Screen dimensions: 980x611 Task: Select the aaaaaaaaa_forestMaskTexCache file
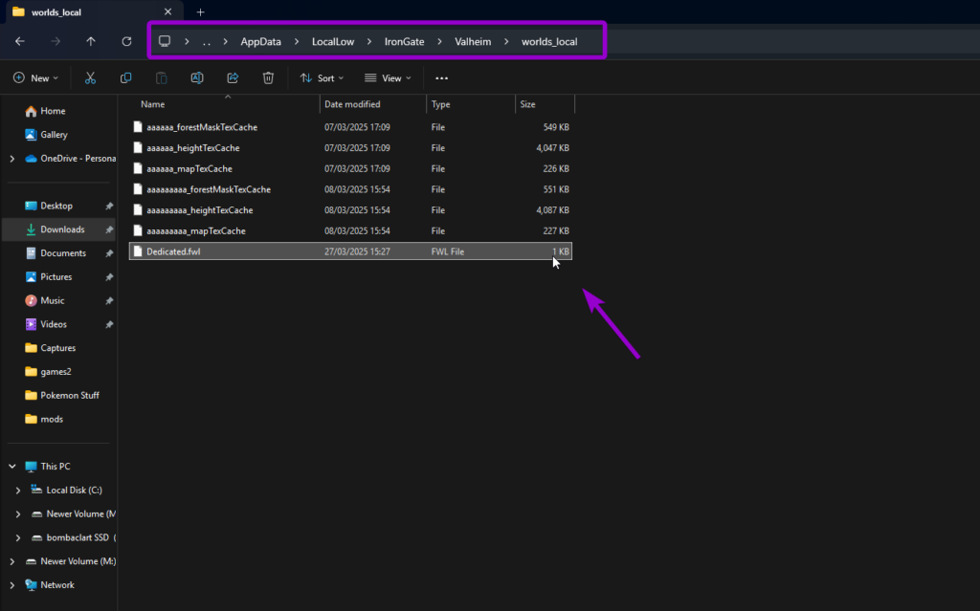[350, 189]
